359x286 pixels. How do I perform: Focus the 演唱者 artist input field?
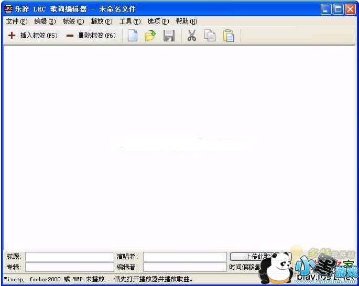(185, 257)
